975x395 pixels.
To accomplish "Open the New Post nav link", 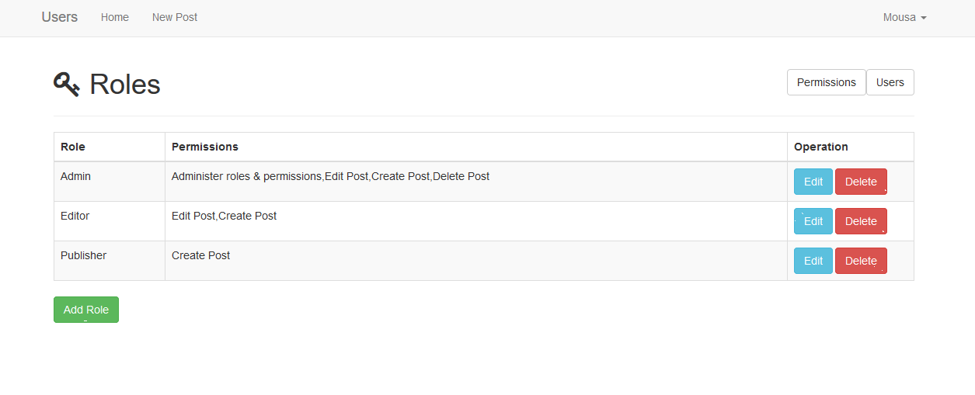I will pyautogui.click(x=175, y=17).
